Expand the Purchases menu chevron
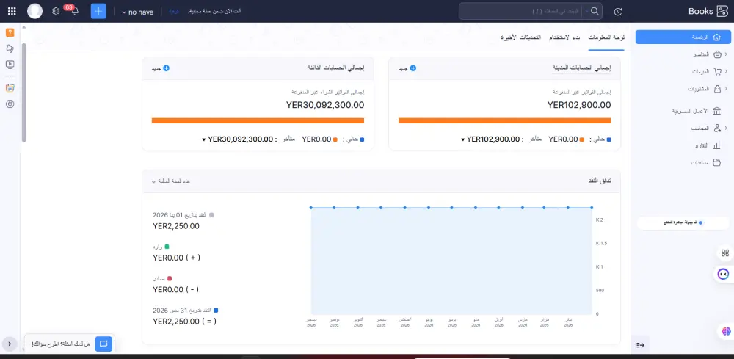 (726, 88)
